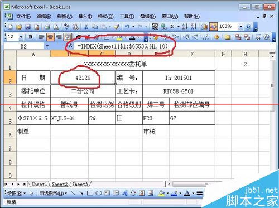Open the 编辑(E) menu
This screenshot has width=279, height=208.
pos(44,17)
